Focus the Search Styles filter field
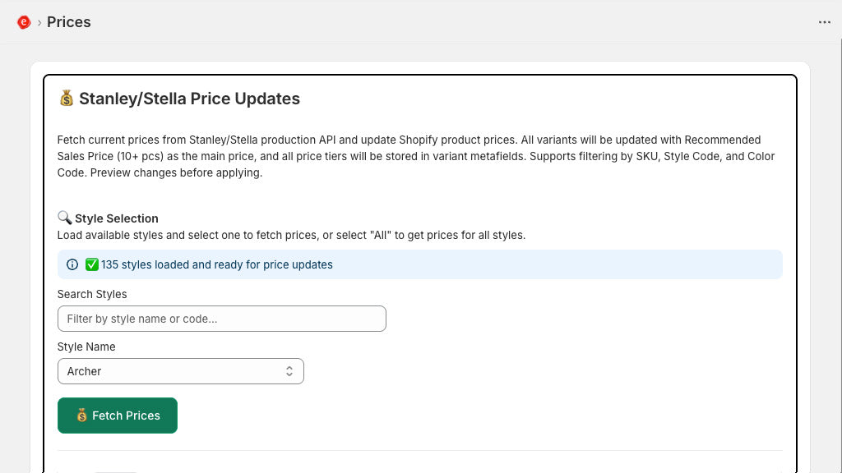This screenshot has height=473, width=842. point(221,319)
